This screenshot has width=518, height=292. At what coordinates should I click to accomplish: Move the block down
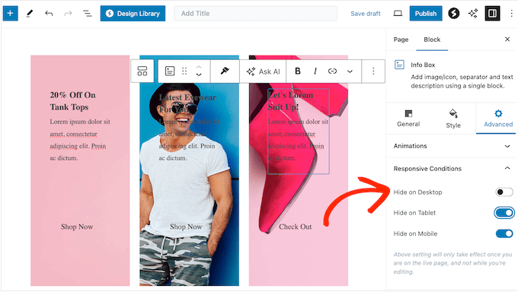[199, 75]
